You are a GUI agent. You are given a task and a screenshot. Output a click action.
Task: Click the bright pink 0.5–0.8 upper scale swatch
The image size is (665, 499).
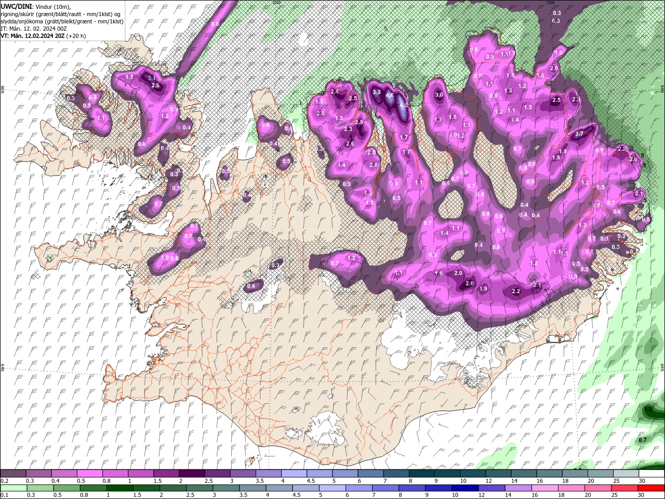click(x=89, y=473)
